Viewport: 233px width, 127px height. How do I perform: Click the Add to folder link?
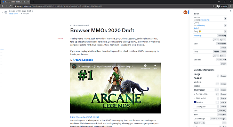(13, 14)
